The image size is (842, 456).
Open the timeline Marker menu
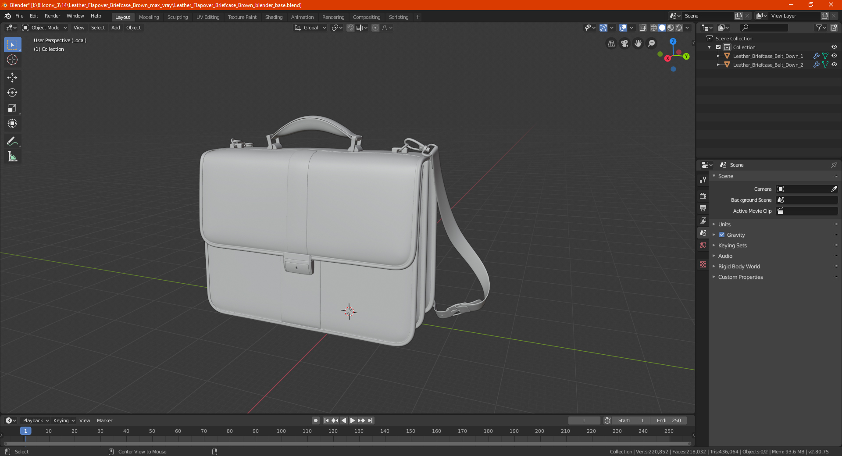[x=105, y=420]
